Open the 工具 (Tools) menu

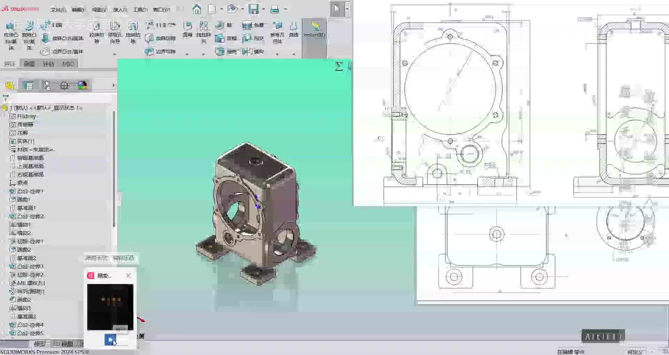pos(140,10)
